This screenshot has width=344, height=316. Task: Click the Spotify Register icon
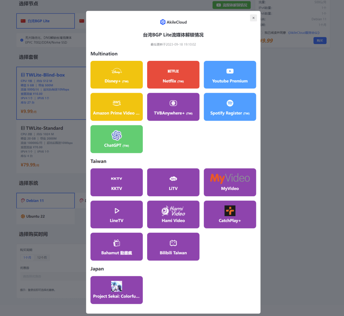(x=230, y=103)
